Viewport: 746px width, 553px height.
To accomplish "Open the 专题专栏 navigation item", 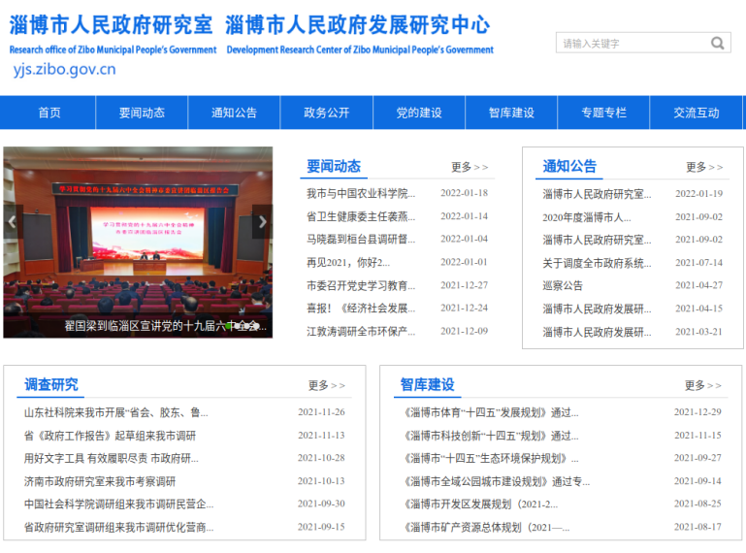I will pyautogui.click(x=603, y=113).
